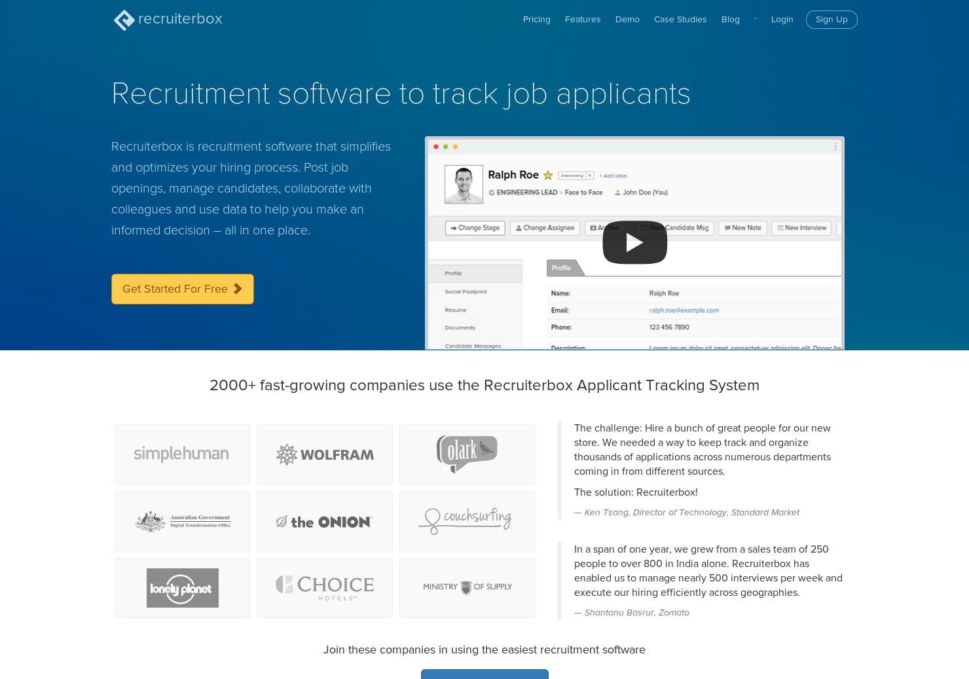Click the Lonely Planet logo tile
The image size is (969, 679).
click(182, 588)
